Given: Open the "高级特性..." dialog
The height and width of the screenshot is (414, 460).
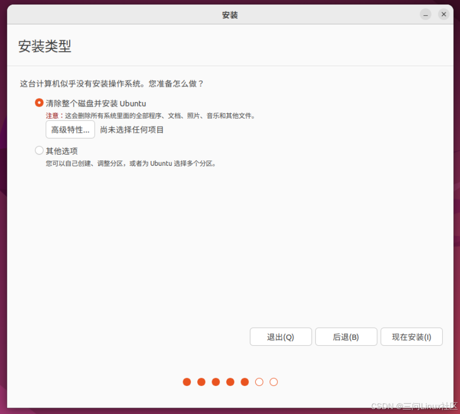Looking at the screenshot, I should pyautogui.click(x=70, y=129).
